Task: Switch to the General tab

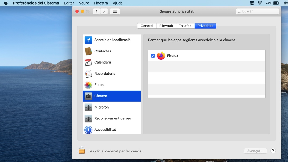Action: coord(147,26)
